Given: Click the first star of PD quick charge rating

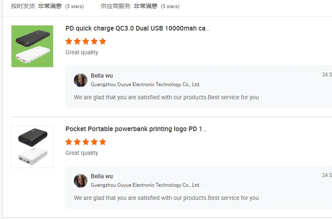Looking at the screenshot, I should (69, 41).
